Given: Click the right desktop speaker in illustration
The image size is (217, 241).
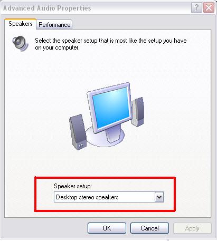Looking at the screenshot, I should click(x=138, y=112).
